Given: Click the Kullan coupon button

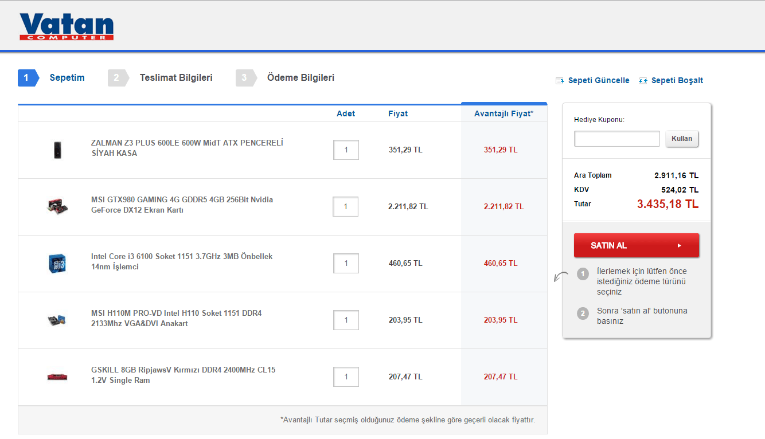Looking at the screenshot, I should pyautogui.click(x=682, y=139).
